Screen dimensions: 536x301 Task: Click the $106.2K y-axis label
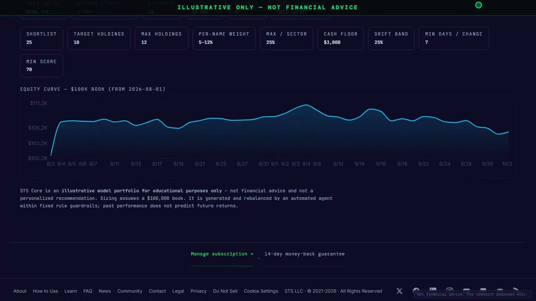(38, 128)
